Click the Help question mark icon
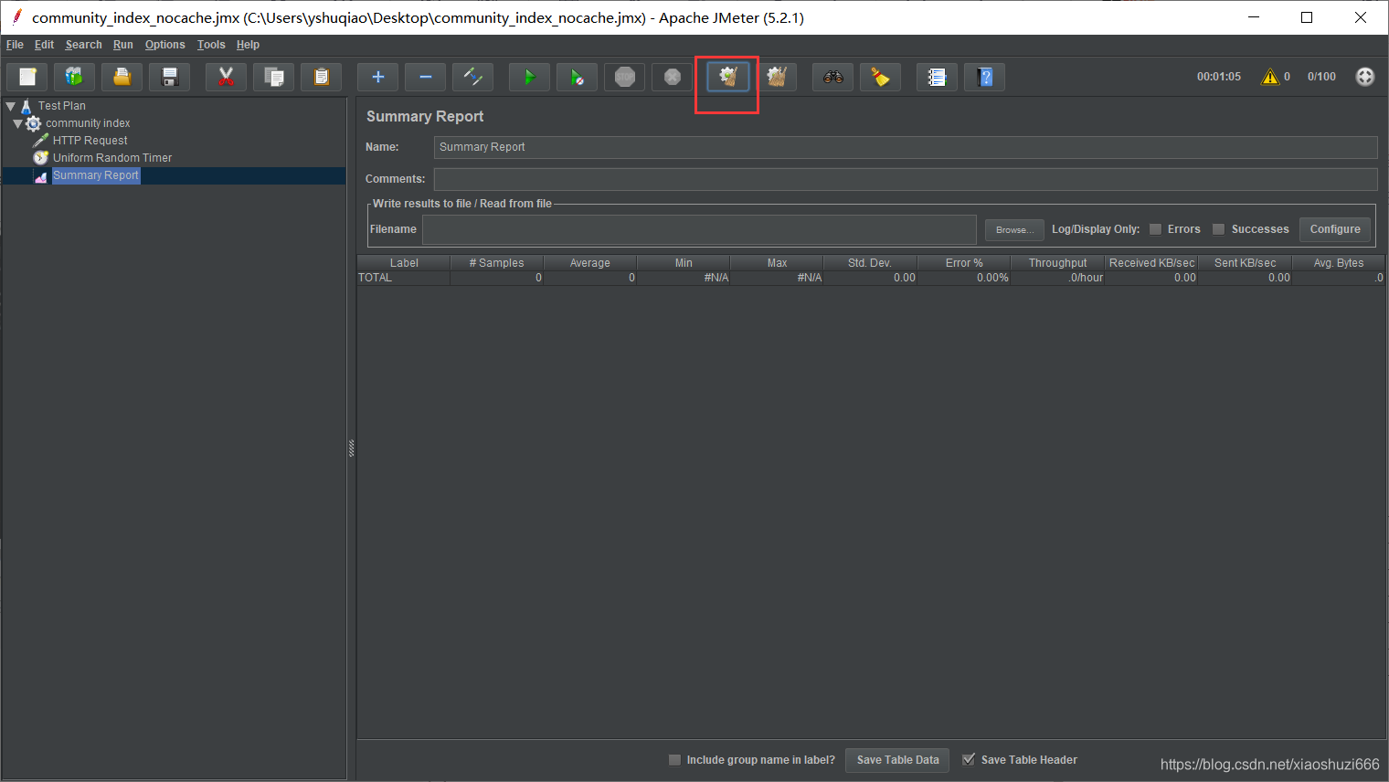The height and width of the screenshot is (782, 1389). pos(984,78)
